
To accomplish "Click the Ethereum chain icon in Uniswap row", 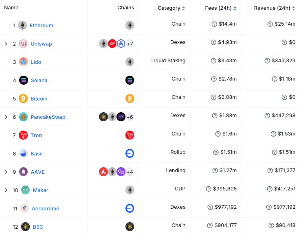I will [x=103, y=44].
